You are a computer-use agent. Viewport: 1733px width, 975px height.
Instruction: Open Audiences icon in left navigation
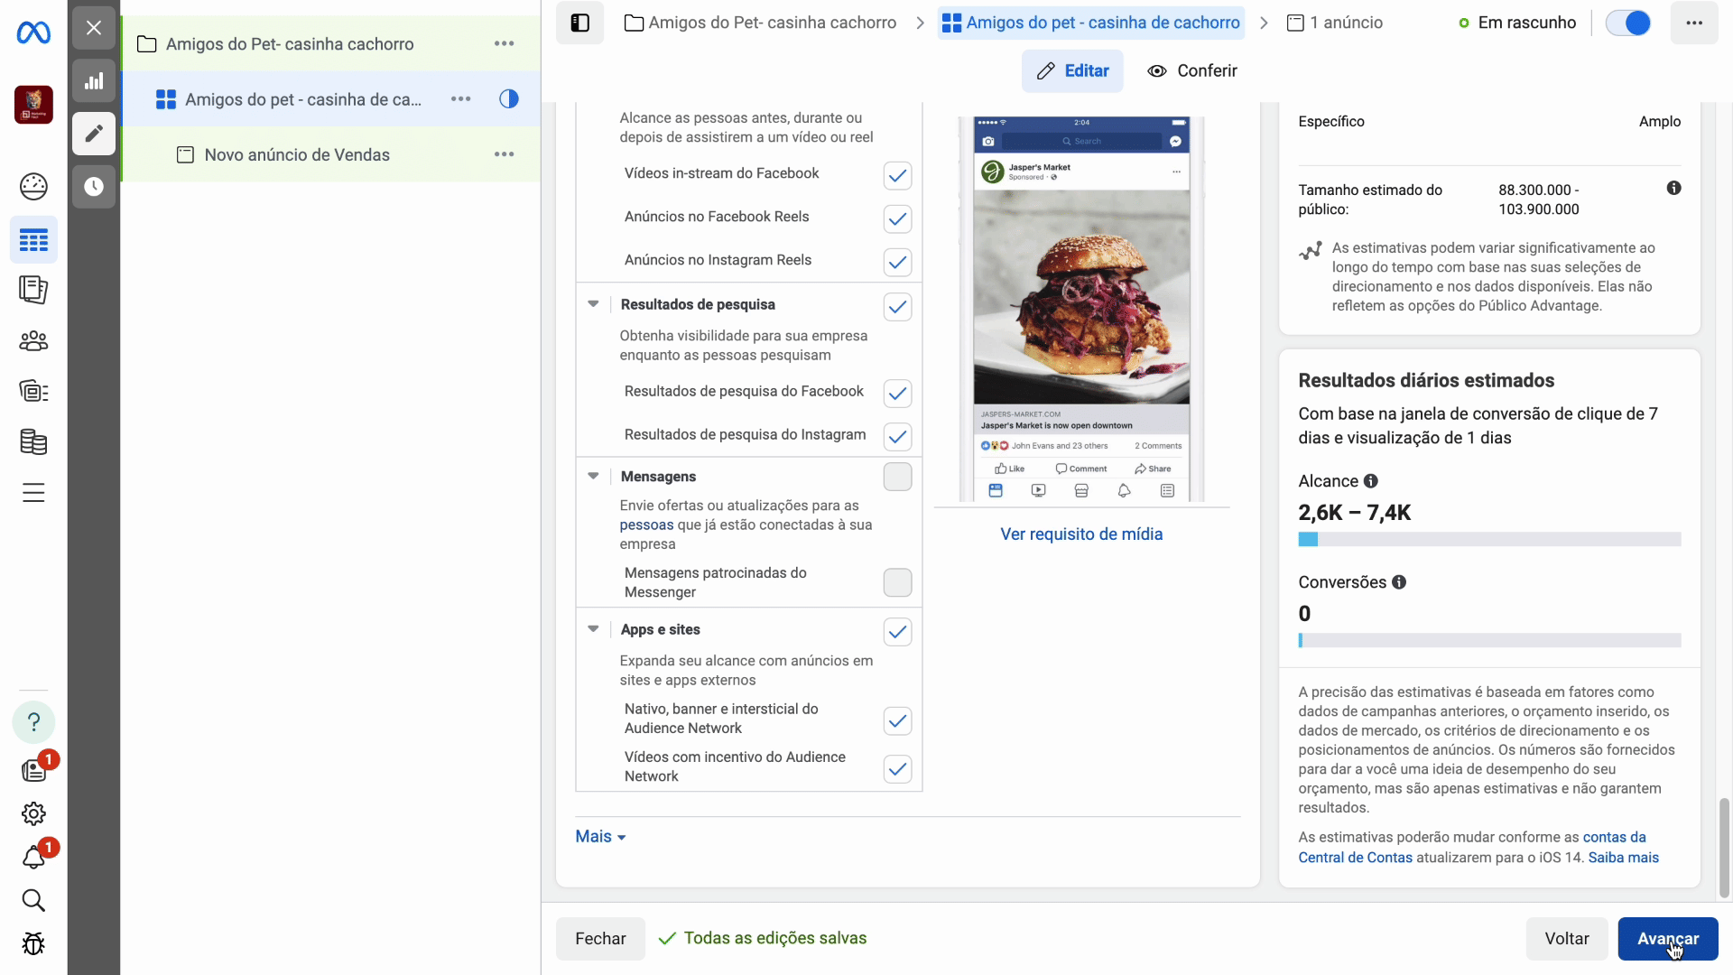(33, 341)
